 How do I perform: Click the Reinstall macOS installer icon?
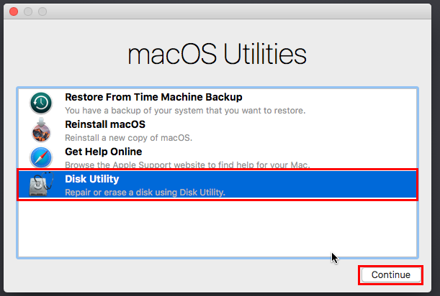(x=41, y=130)
